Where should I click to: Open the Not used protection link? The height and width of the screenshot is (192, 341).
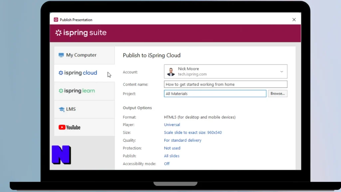(172, 148)
